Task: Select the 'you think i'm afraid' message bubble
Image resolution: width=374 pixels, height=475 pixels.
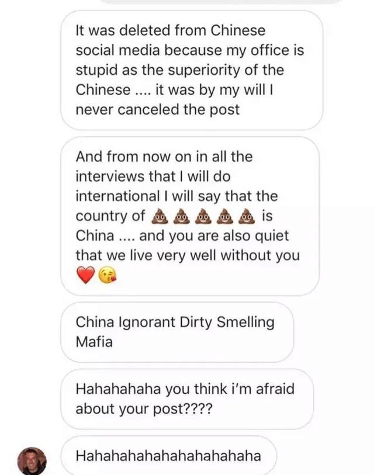Action: click(187, 399)
